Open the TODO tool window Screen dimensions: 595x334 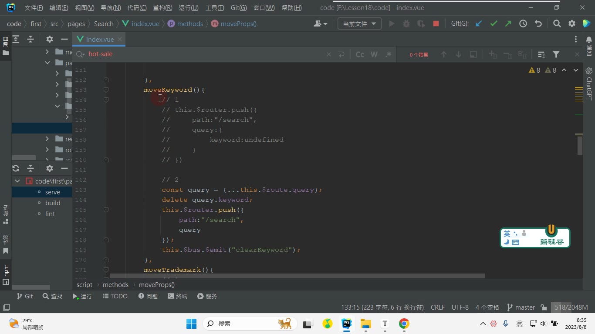[115, 296]
